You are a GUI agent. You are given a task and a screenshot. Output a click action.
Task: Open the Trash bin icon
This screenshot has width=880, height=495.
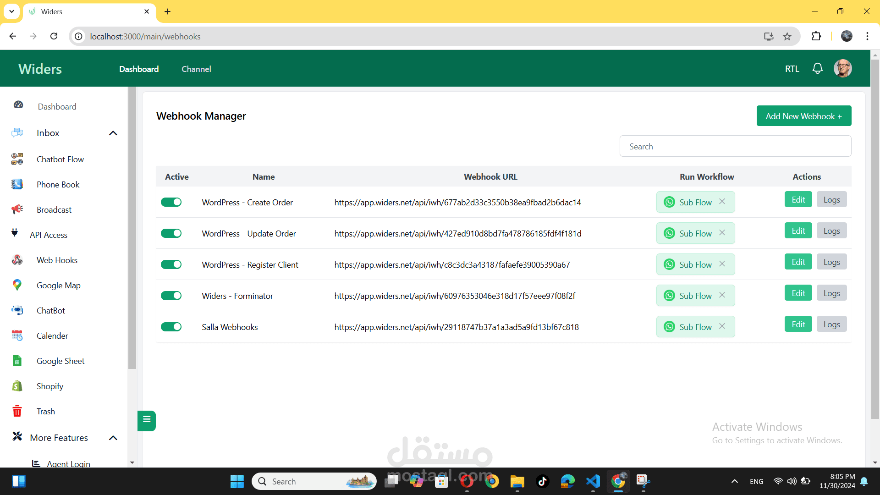(17, 411)
